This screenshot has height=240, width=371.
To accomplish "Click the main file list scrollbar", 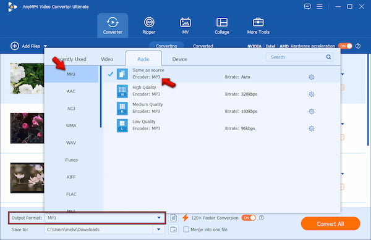I will 368,99.
